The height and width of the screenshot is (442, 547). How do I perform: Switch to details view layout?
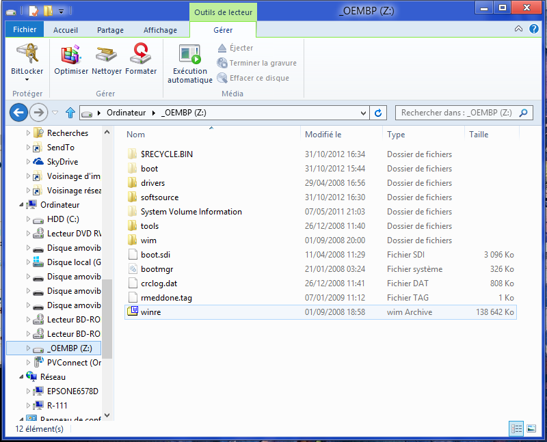516,428
